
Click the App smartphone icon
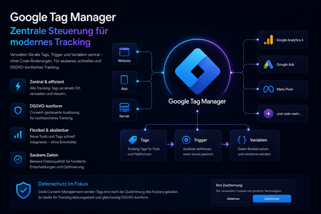point(124,80)
